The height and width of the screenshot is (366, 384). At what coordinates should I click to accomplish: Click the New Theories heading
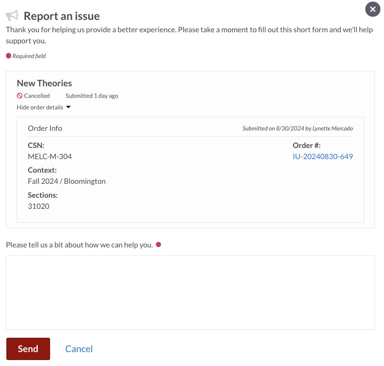(x=45, y=84)
